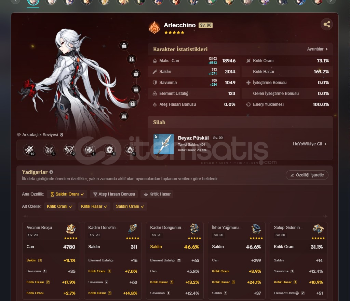The image size is (350, 301).
Task: Toggle Ateş Hasarı Bonusu main stat filter
Action: (x=114, y=194)
